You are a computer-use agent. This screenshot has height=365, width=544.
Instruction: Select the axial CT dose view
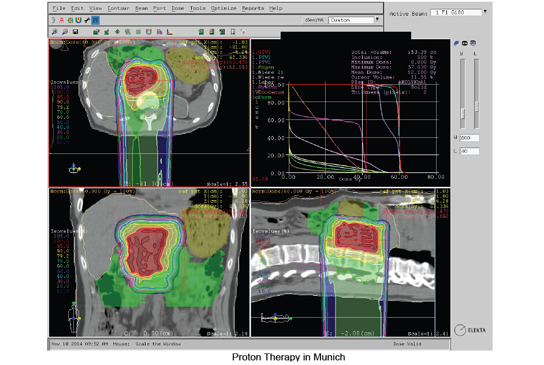pyautogui.click(x=149, y=113)
